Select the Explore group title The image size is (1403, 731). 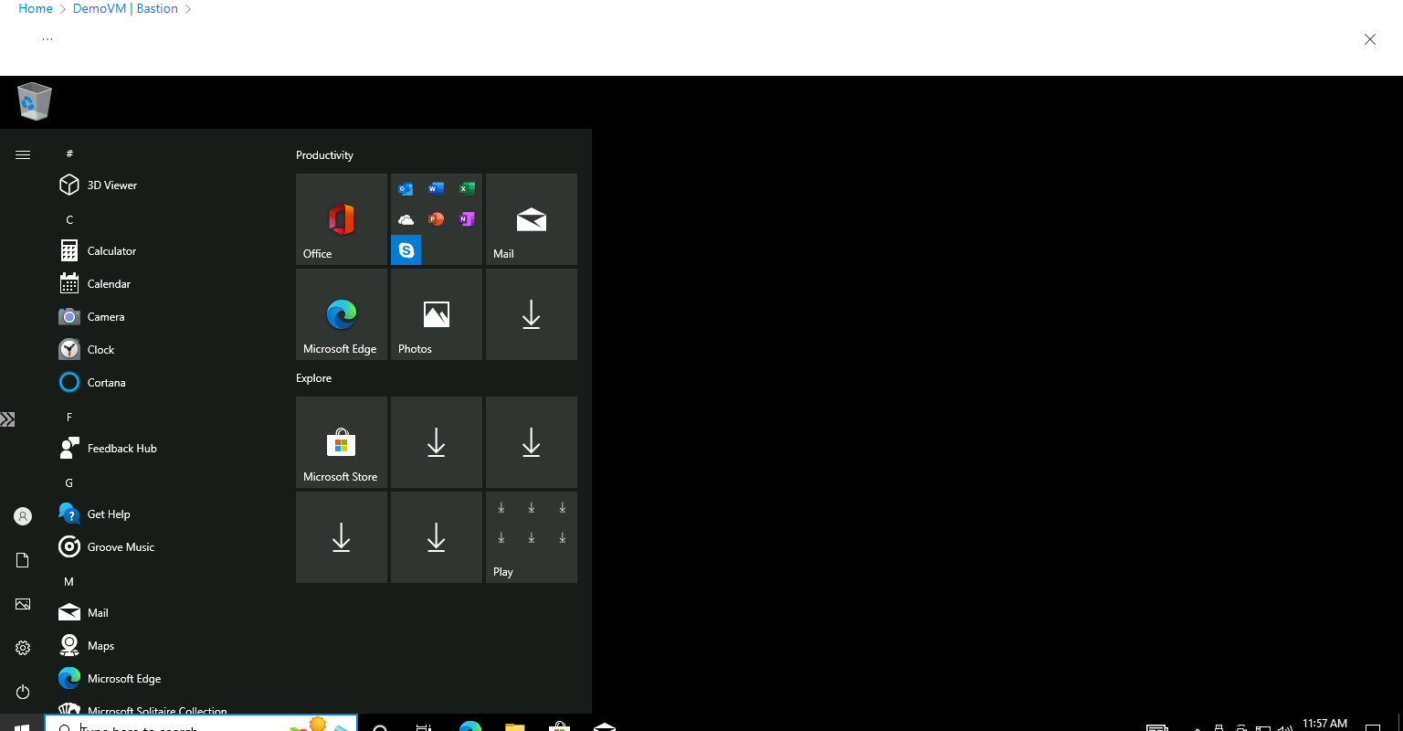pos(313,378)
